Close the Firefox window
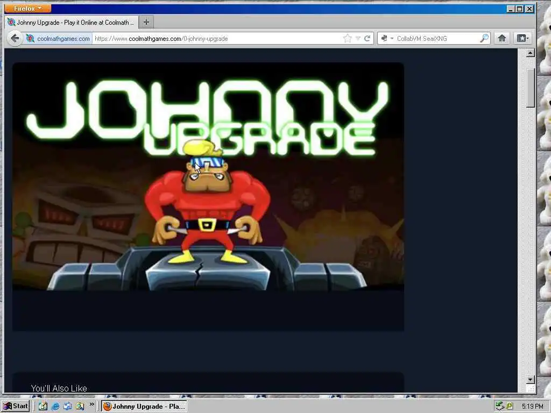Viewport: 551px width, 413px height. click(x=529, y=9)
